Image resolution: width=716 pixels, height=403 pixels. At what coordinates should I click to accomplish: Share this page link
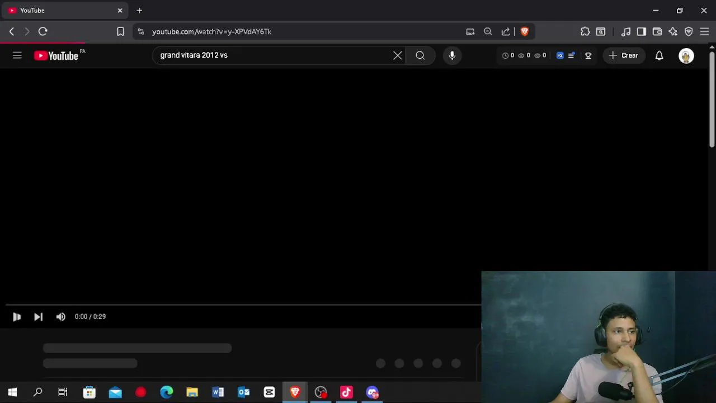pyautogui.click(x=506, y=32)
